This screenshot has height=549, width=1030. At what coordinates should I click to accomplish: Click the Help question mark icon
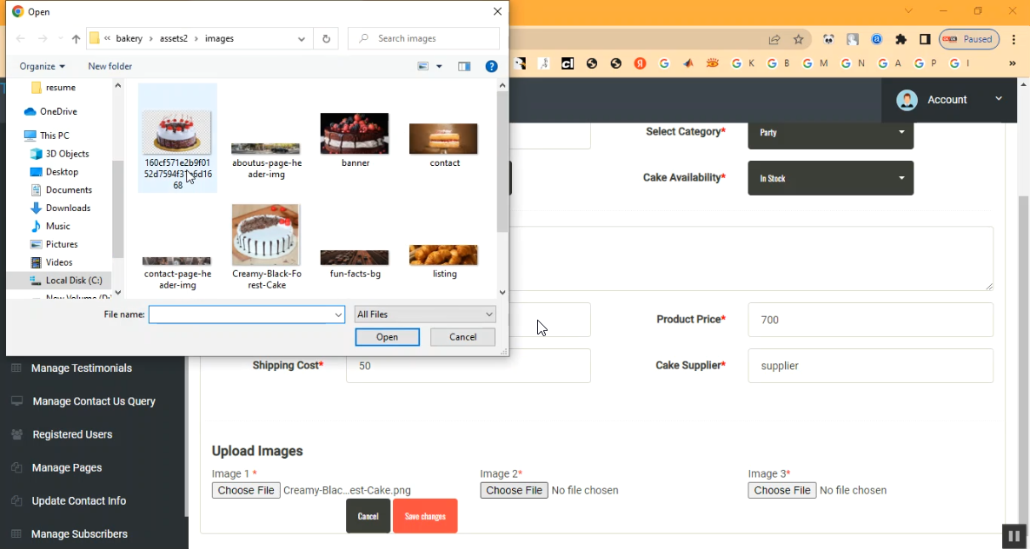491,67
